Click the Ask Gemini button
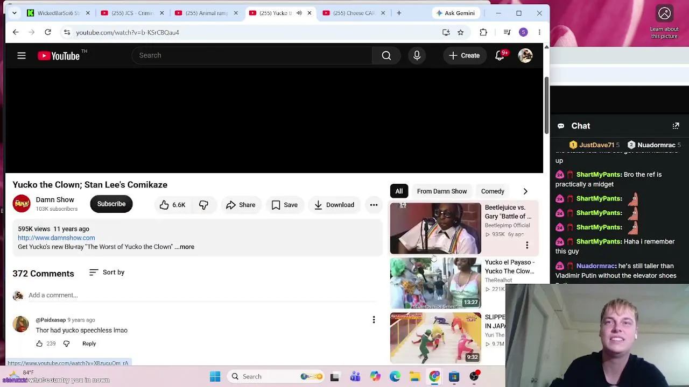The image size is (689, 387). pyautogui.click(x=456, y=13)
